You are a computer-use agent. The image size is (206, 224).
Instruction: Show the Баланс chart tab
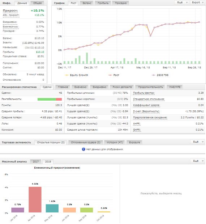click(87, 3)
